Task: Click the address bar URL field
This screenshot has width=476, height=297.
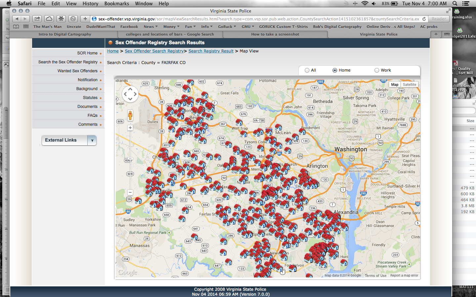Action: tap(259, 19)
